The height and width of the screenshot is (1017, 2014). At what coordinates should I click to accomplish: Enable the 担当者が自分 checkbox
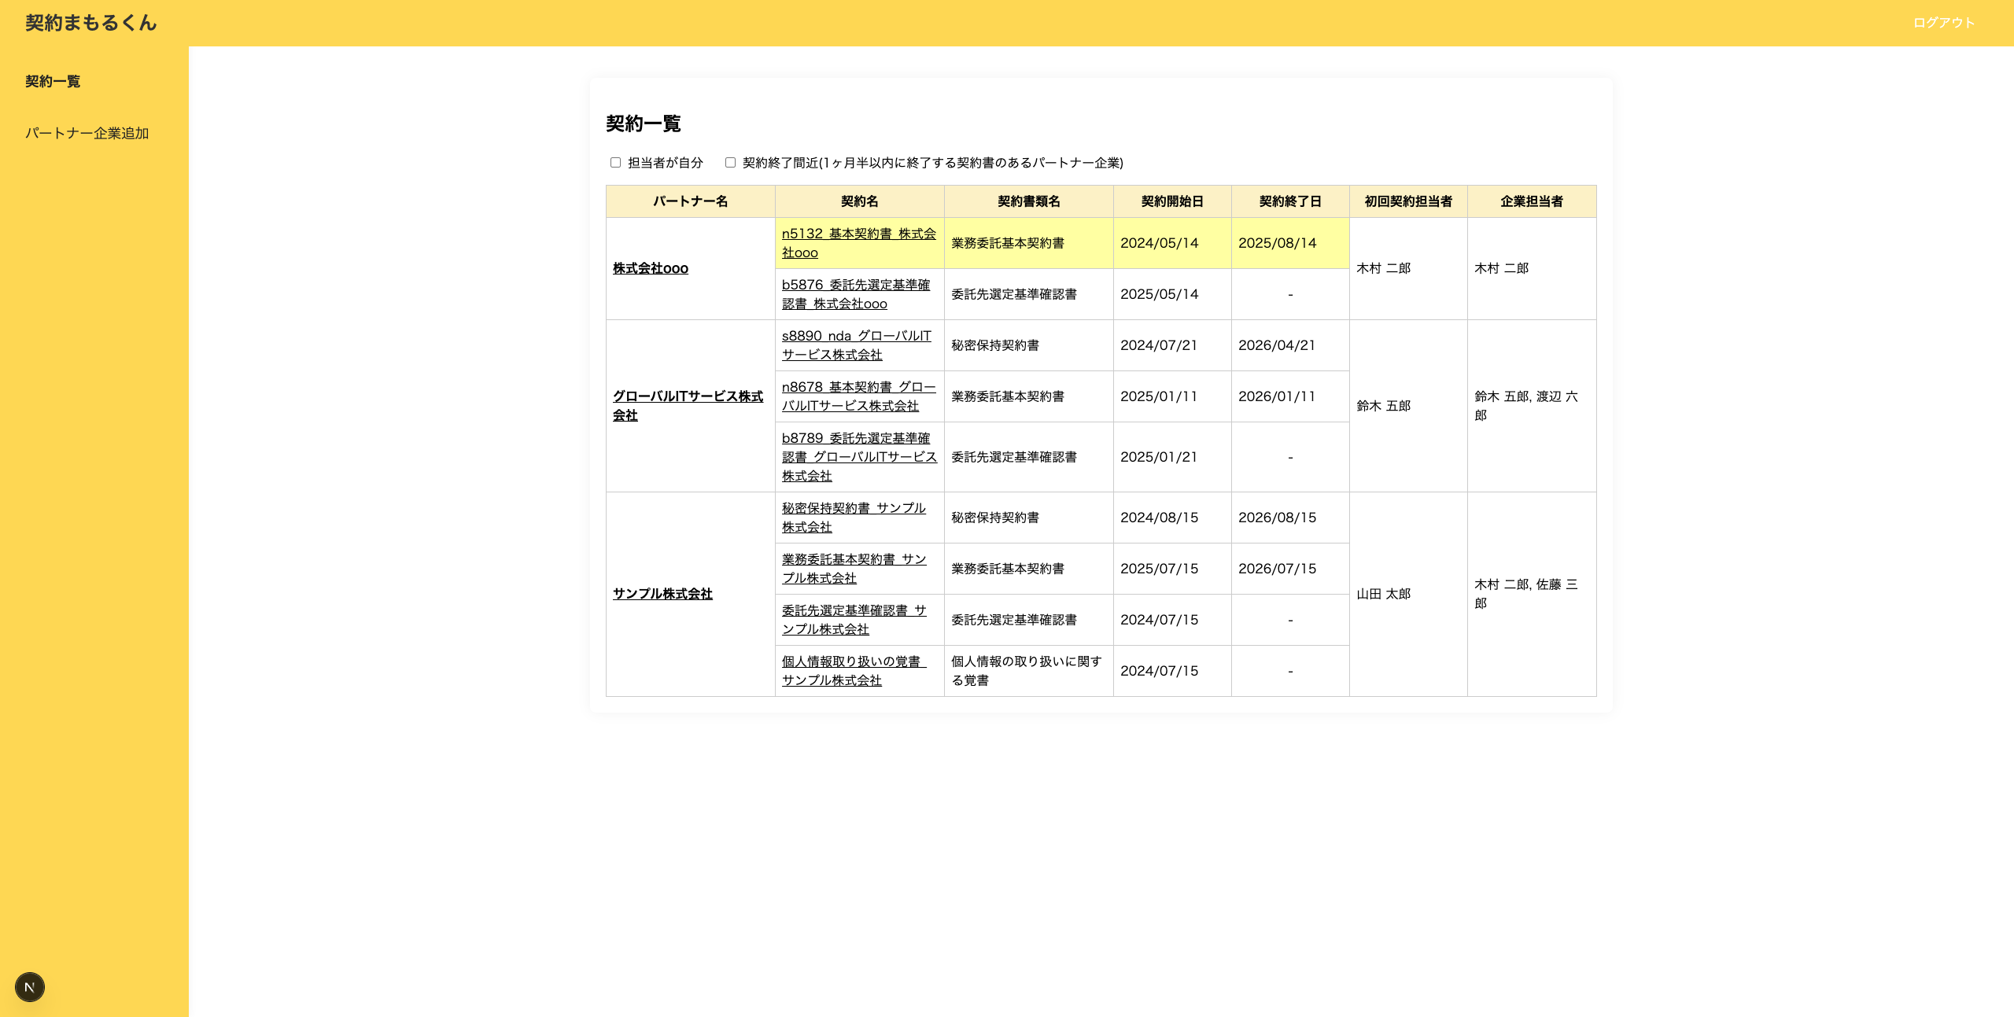pos(615,163)
